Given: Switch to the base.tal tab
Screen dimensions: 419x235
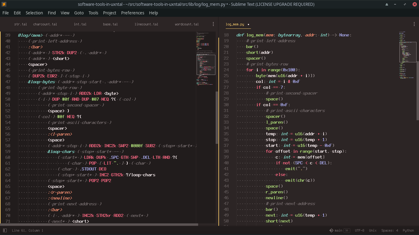Looking at the screenshot, I should pos(110,24).
